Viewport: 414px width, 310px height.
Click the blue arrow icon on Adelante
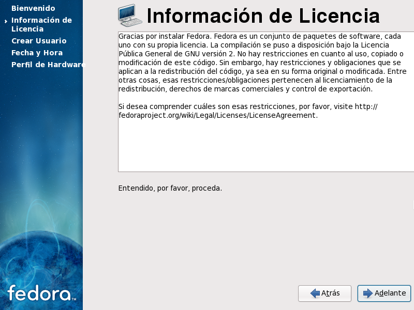pyautogui.click(x=368, y=293)
